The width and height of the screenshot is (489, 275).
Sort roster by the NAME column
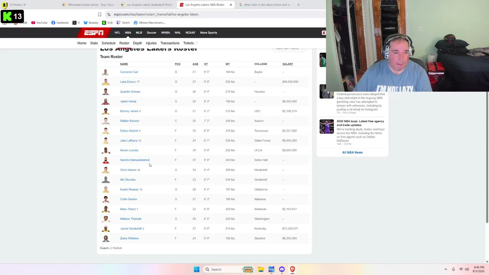click(x=124, y=64)
